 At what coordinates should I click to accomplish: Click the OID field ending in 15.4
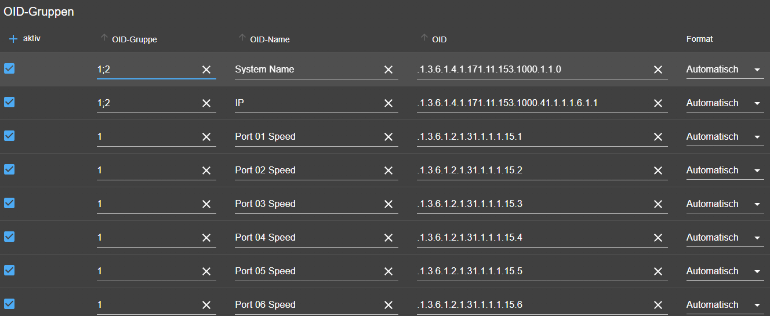531,238
